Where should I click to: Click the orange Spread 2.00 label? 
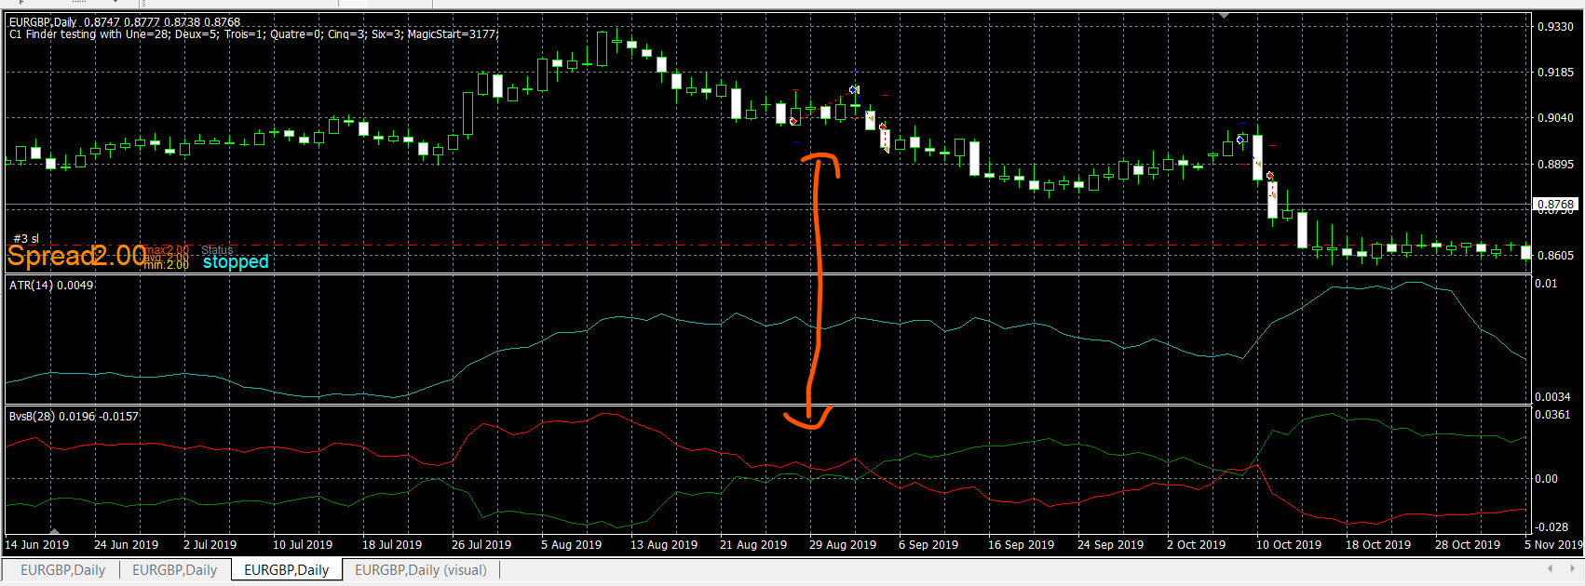[76, 255]
